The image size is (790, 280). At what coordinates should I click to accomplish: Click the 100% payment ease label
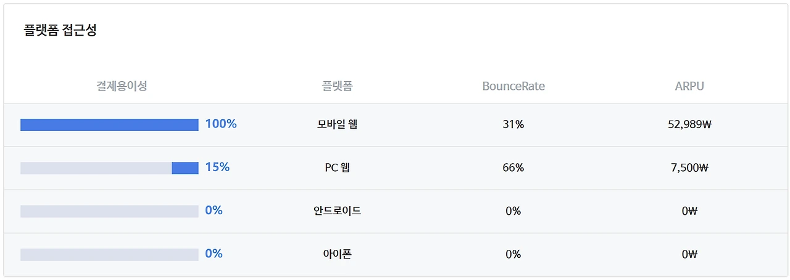221,124
